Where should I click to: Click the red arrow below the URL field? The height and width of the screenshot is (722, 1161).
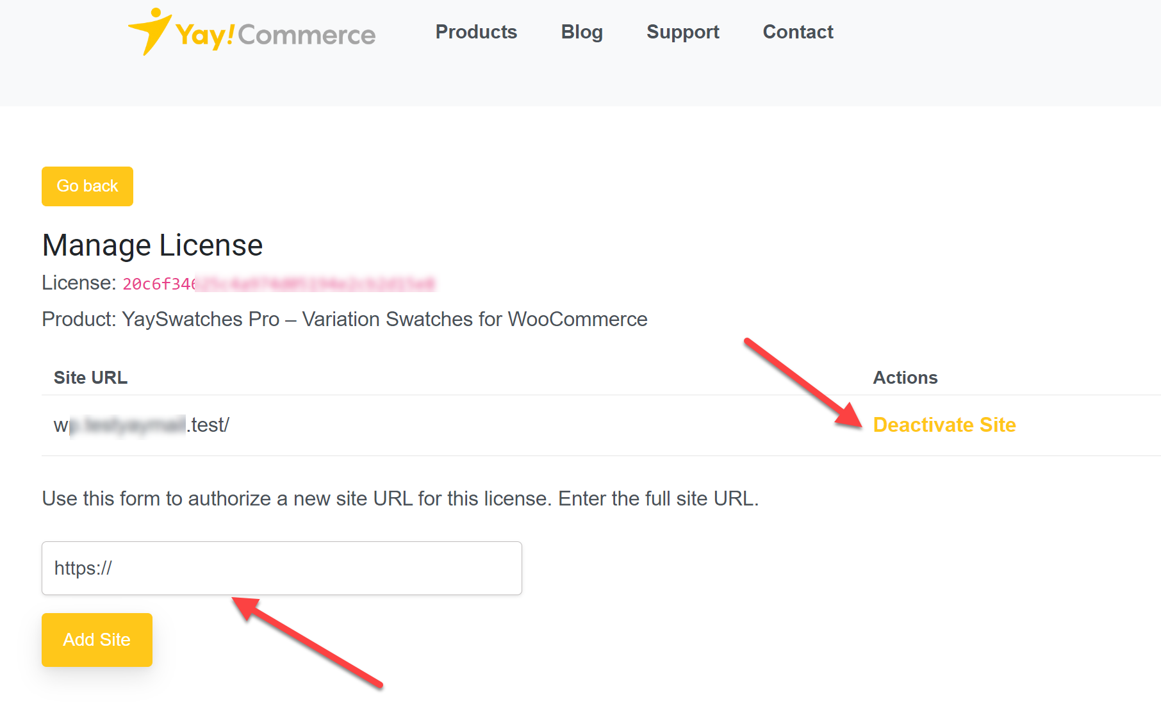point(306,641)
